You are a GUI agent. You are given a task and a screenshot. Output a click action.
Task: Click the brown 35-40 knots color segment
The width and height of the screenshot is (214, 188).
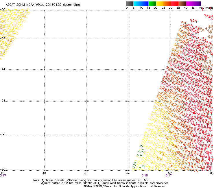pos(182,3)
